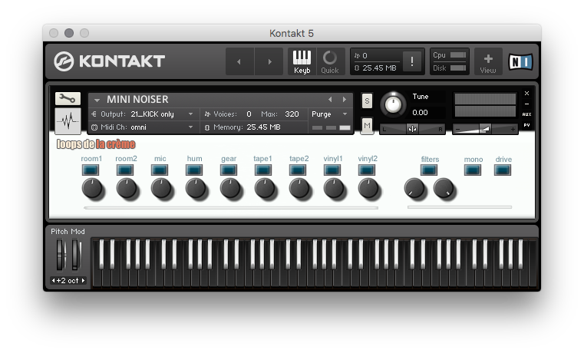Open the View options plus icon
584x353 pixels.
click(x=488, y=62)
